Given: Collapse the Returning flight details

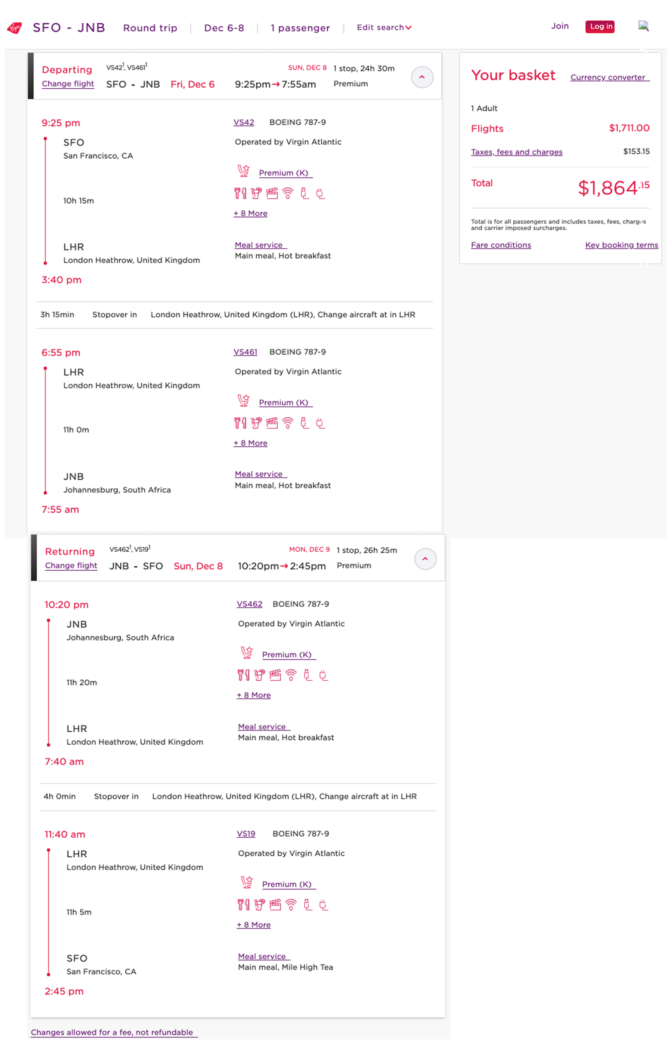Looking at the screenshot, I should pyautogui.click(x=425, y=559).
